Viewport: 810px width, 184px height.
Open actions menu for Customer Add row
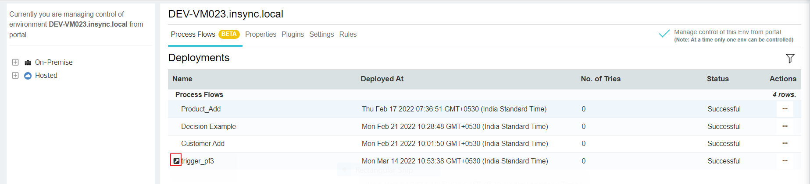tap(785, 143)
